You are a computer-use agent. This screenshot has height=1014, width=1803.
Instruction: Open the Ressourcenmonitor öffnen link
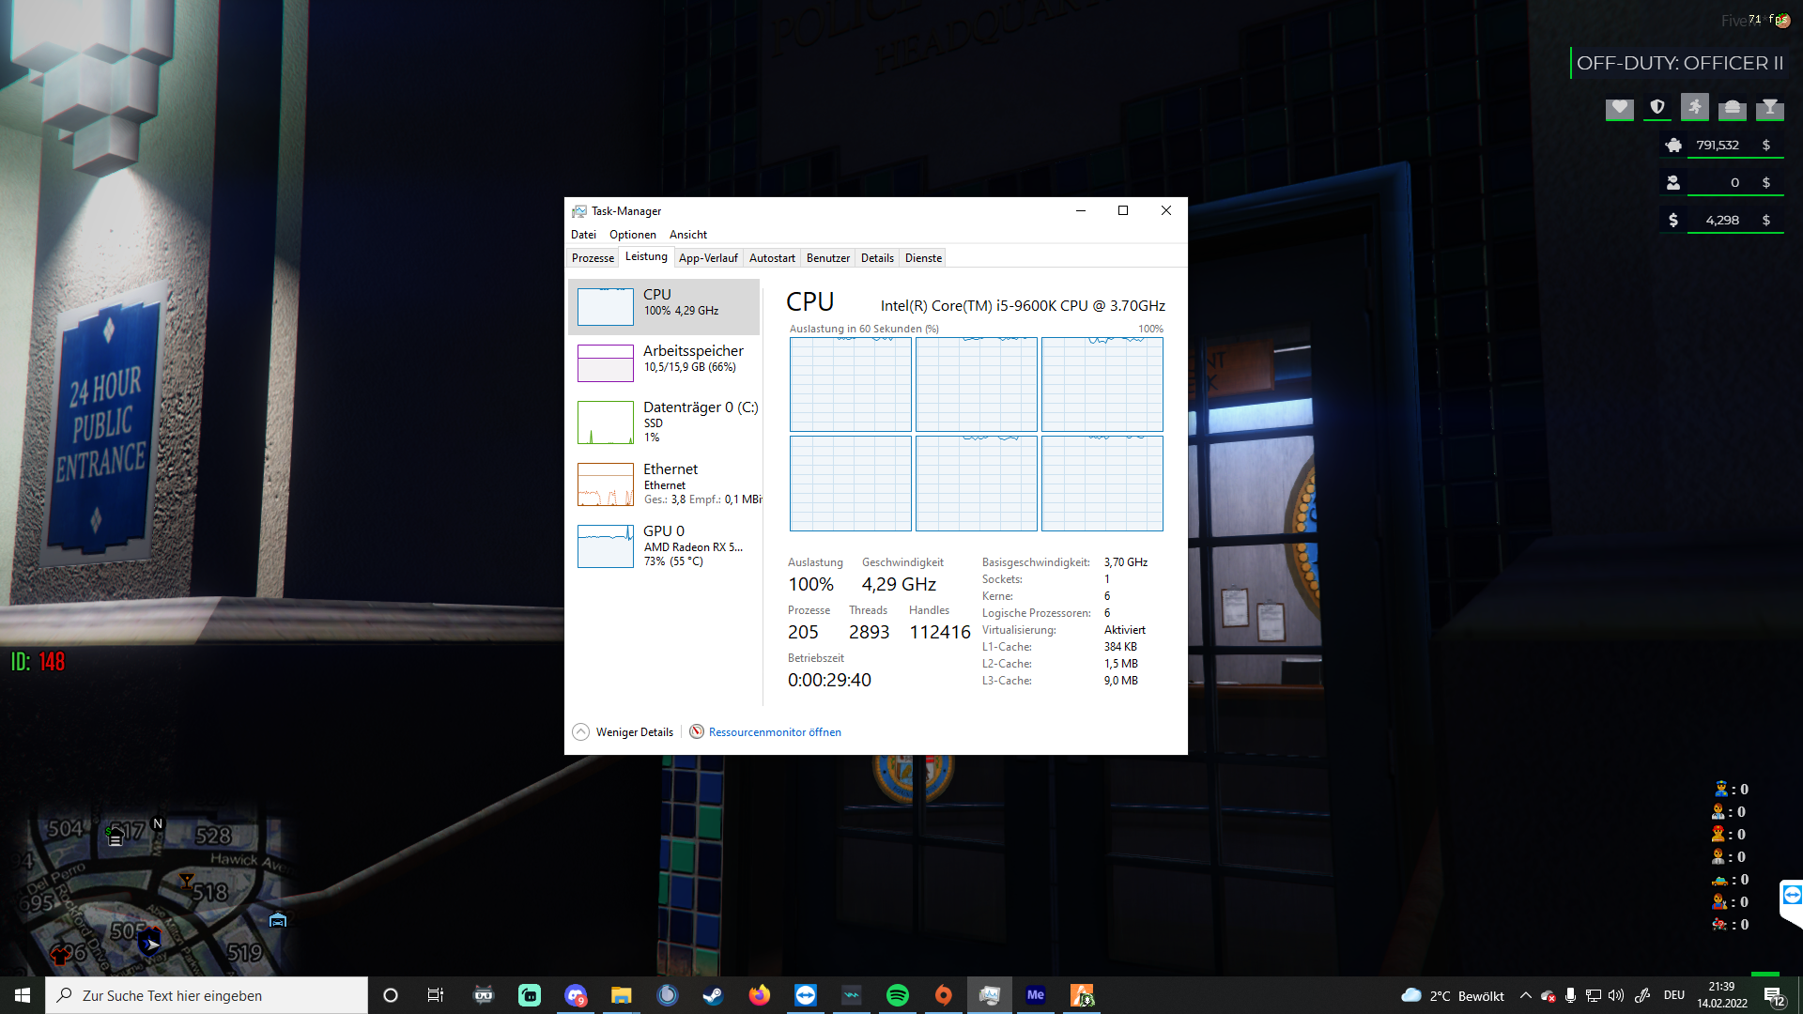click(x=774, y=732)
